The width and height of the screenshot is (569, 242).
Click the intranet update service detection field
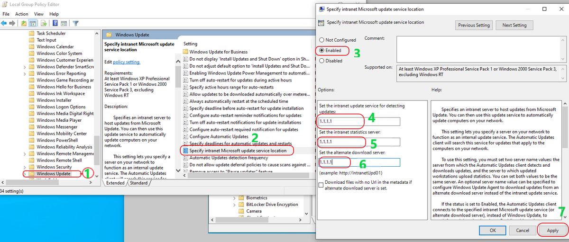coord(359,122)
